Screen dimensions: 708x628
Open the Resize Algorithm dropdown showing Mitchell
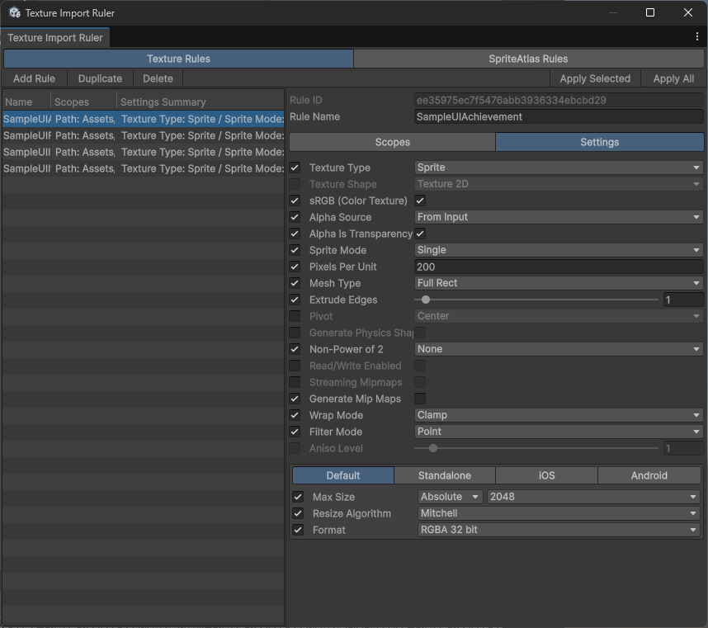[x=559, y=513]
